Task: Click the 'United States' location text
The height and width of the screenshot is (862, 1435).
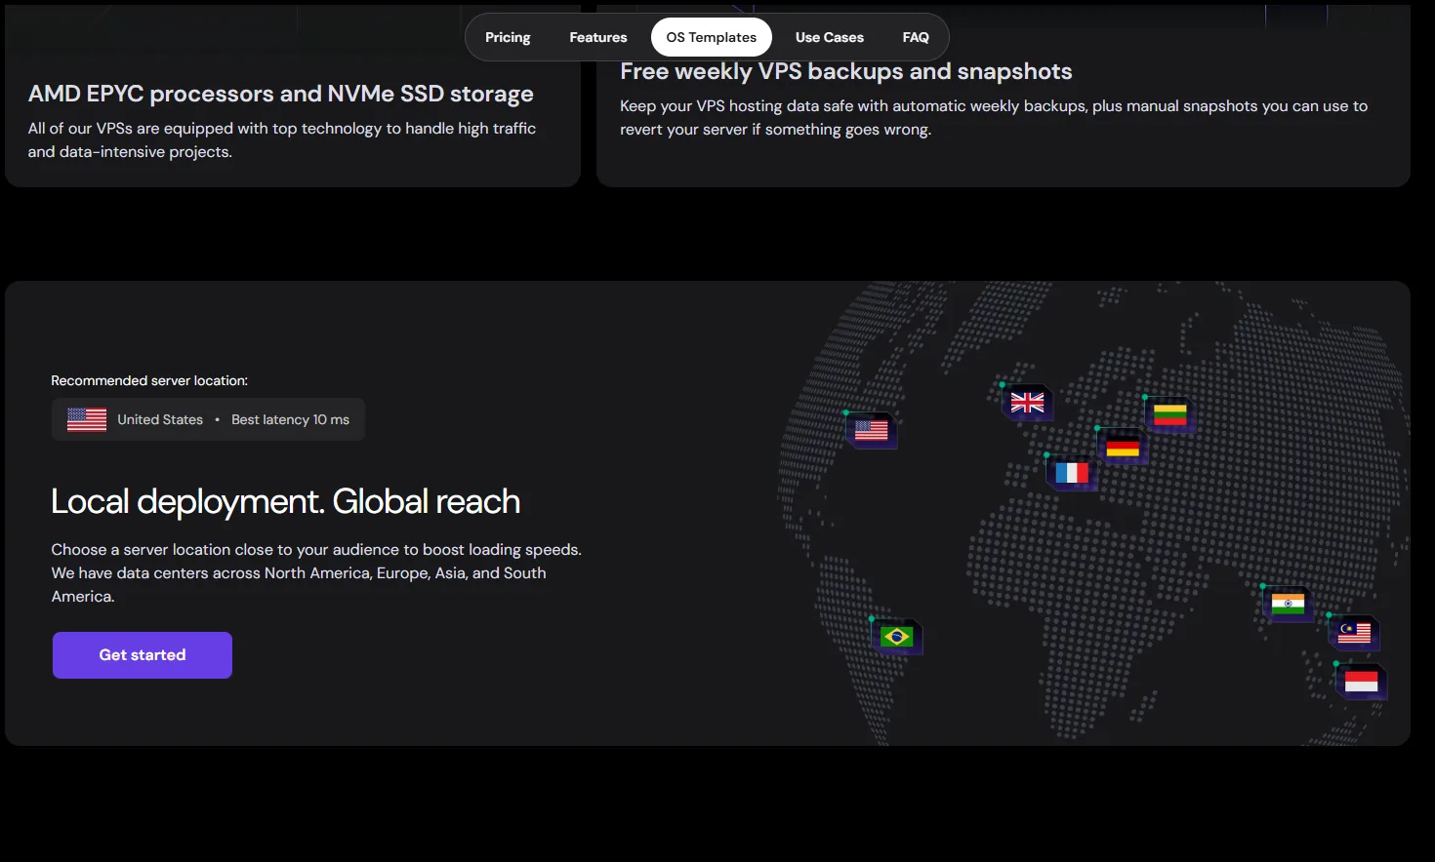Action: tap(160, 419)
